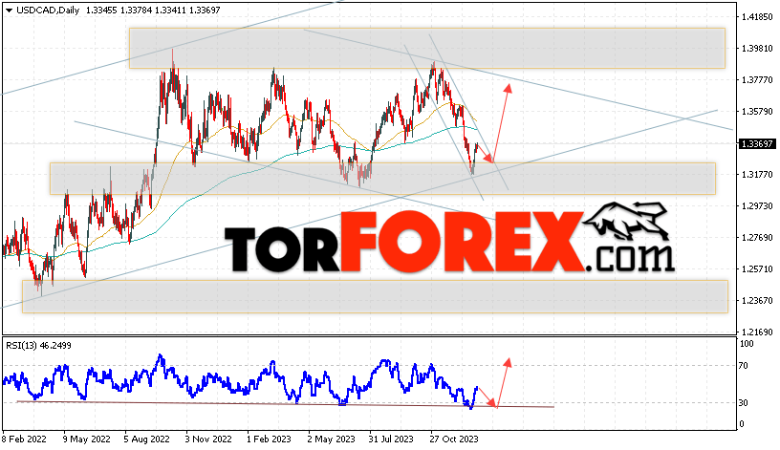Click RSI scale value 0
Screen dimensions: 780x450
click(x=742, y=424)
